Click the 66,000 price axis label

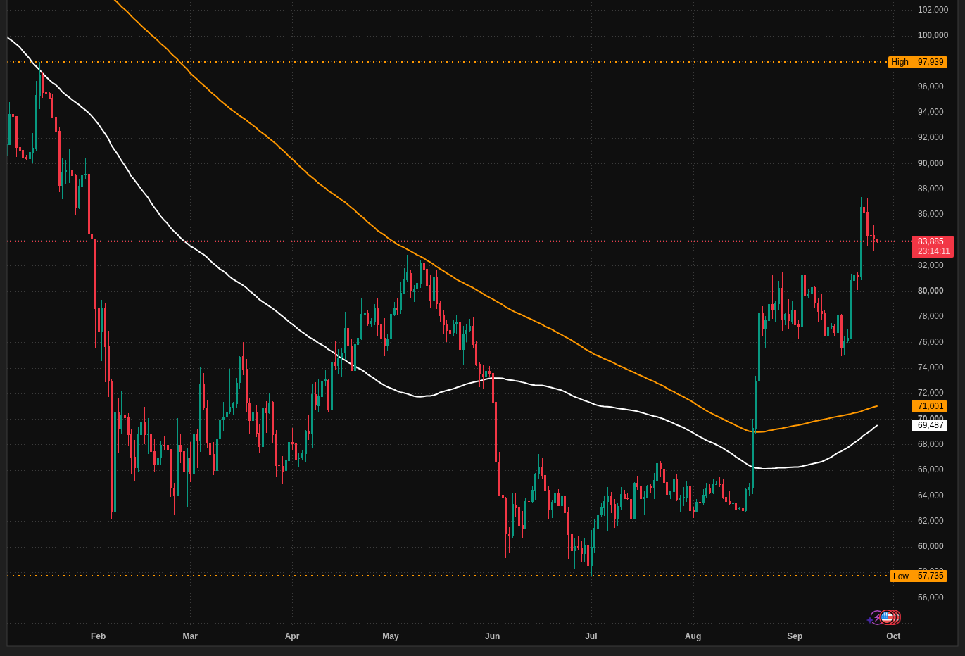(931, 469)
